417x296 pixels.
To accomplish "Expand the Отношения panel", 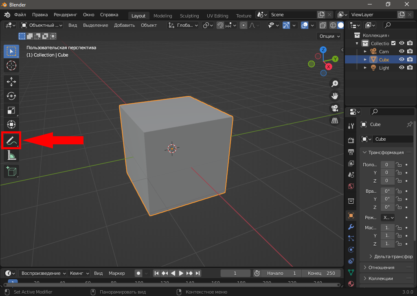I will [x=381, y=268].
